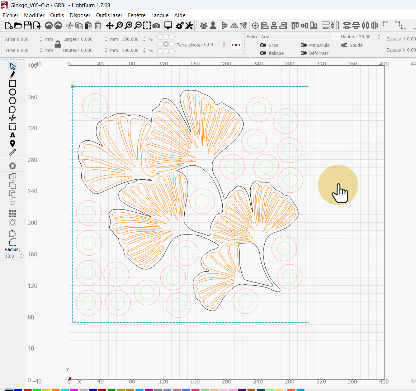Open the Outils laser menu

(x=109, y=15)
